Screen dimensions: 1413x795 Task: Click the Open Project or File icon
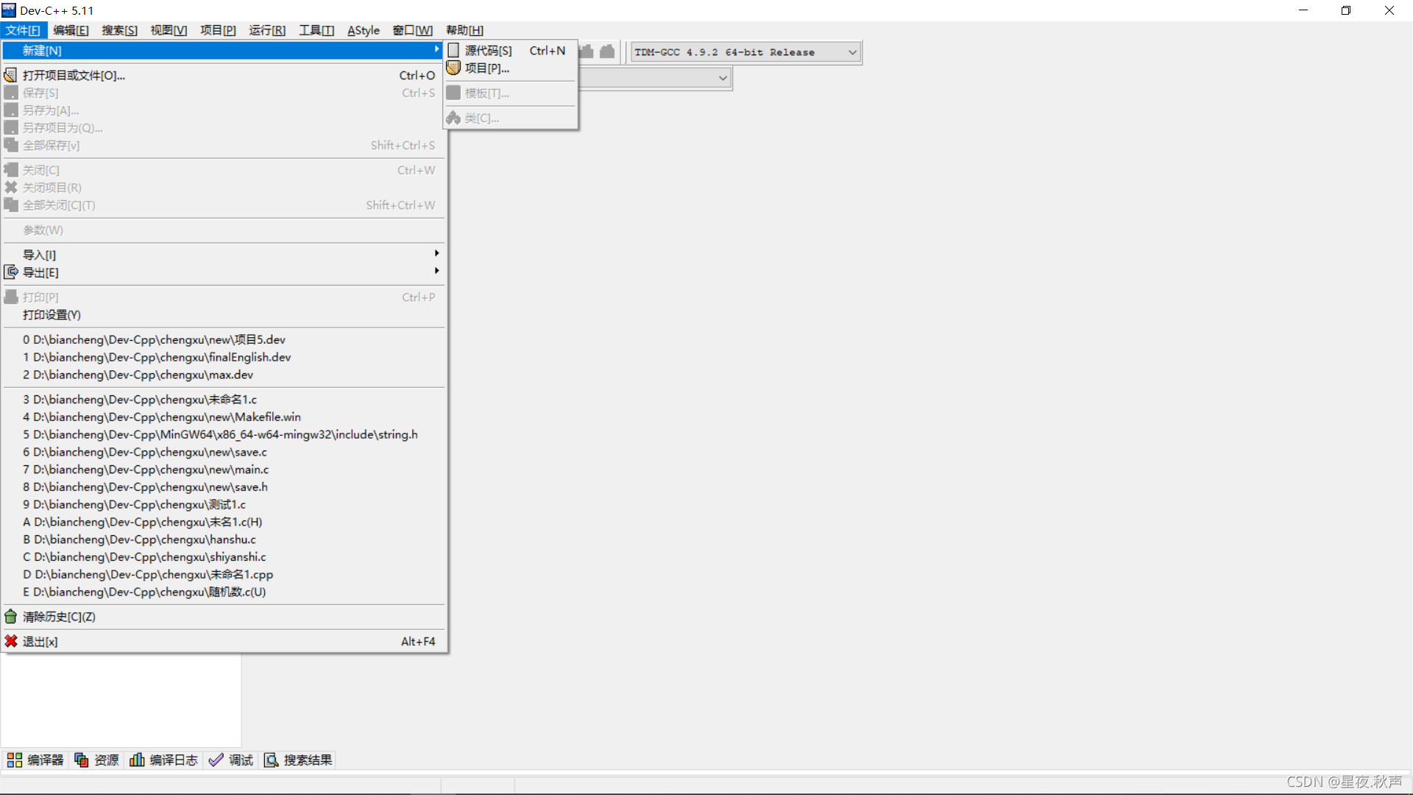point(11,75)
